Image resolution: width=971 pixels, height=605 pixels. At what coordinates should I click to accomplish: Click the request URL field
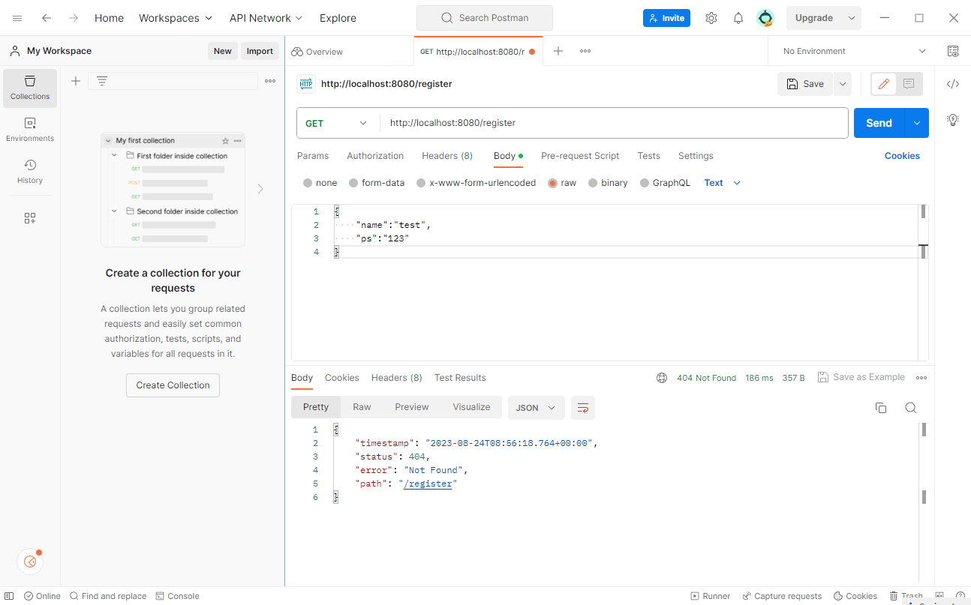point(614,123)
